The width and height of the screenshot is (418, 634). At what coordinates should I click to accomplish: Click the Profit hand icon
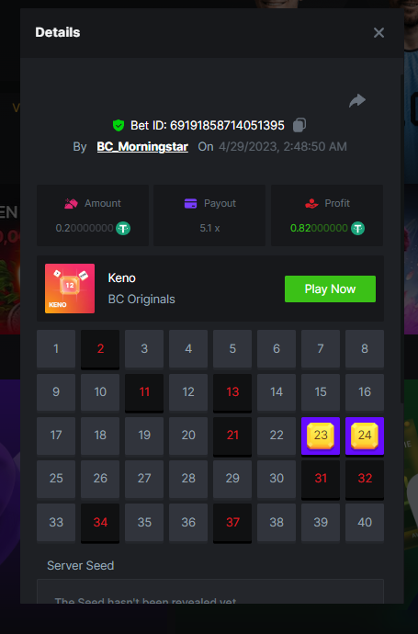tap(311, 203)
